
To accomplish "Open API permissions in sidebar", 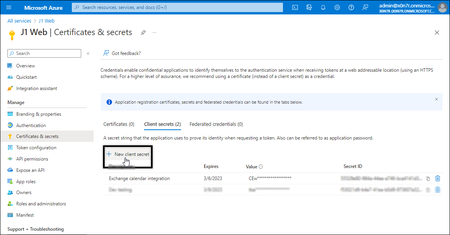I will point(32,159).
